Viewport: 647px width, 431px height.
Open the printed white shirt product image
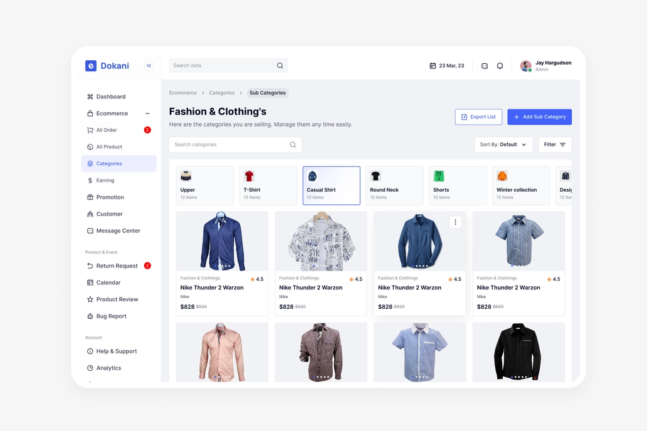(x=321, y=241)
